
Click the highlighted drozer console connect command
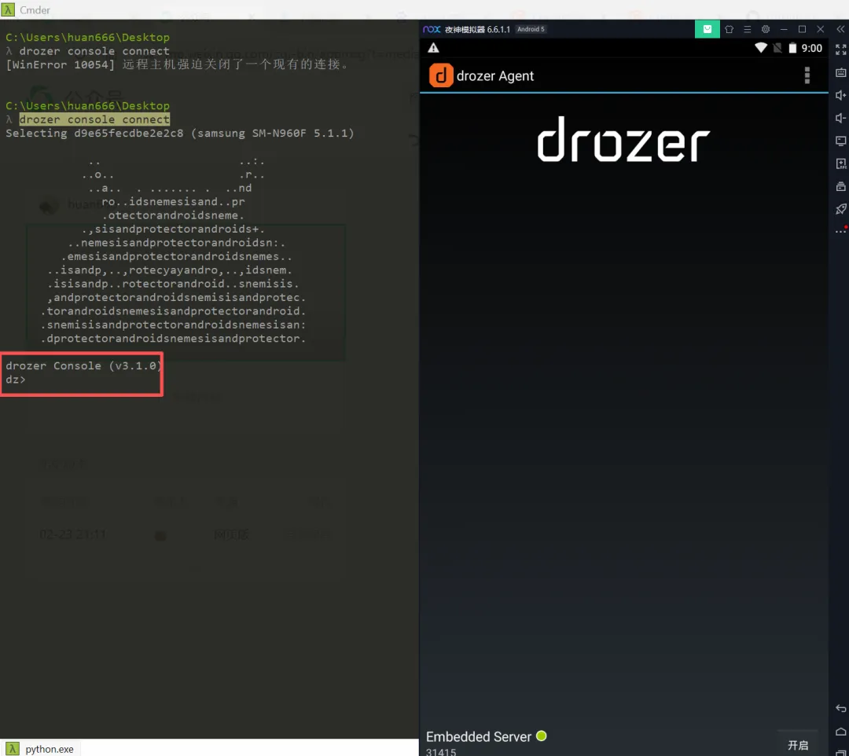(94, 119)
